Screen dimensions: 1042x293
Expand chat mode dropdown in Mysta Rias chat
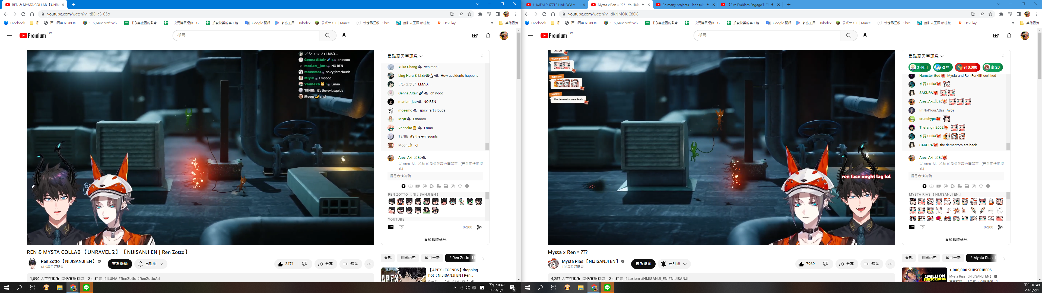(926, 56)
